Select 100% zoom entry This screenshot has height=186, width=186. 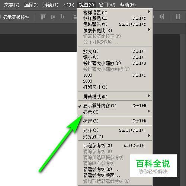pos(115,75)
